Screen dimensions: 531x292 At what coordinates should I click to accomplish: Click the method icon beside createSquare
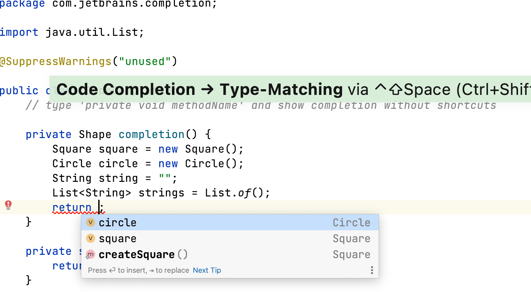[x=90, y=255]
